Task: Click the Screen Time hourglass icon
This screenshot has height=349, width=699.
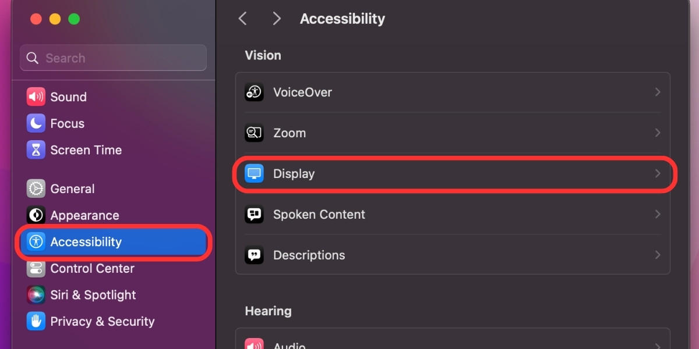Action: point(36,149)
